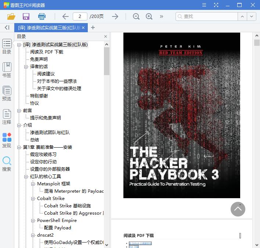Go to the next page with the right arrow
Viewport: 260px width, 248px height.
click(x=115, y=16)
